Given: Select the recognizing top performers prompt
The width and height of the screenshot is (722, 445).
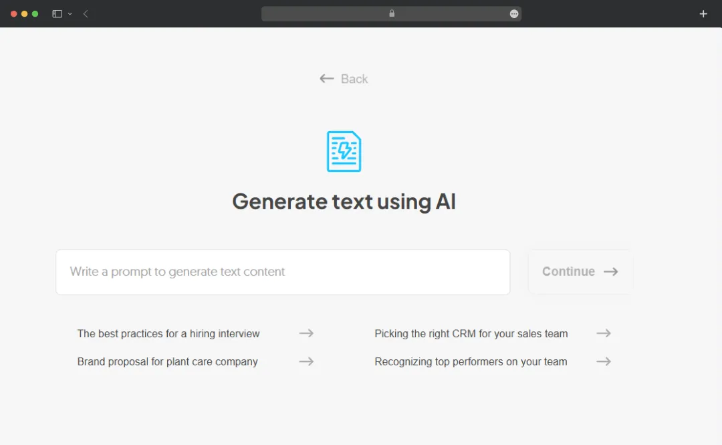Looking at the screenshot, I should [471, 361].
